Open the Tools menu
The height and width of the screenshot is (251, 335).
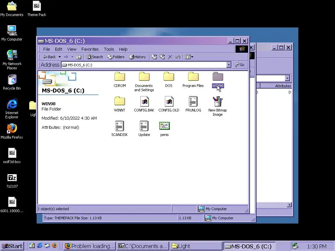(x=109, y=49)
